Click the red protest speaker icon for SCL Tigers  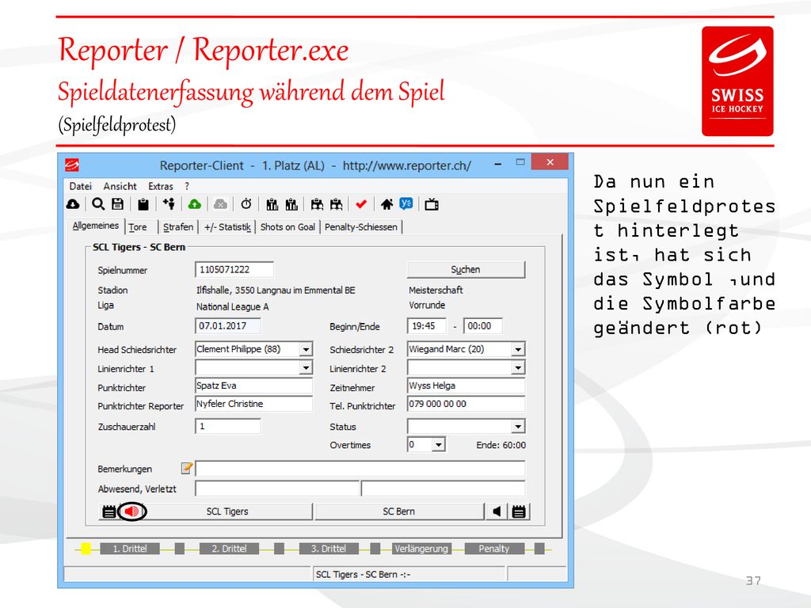pos(132,512)
